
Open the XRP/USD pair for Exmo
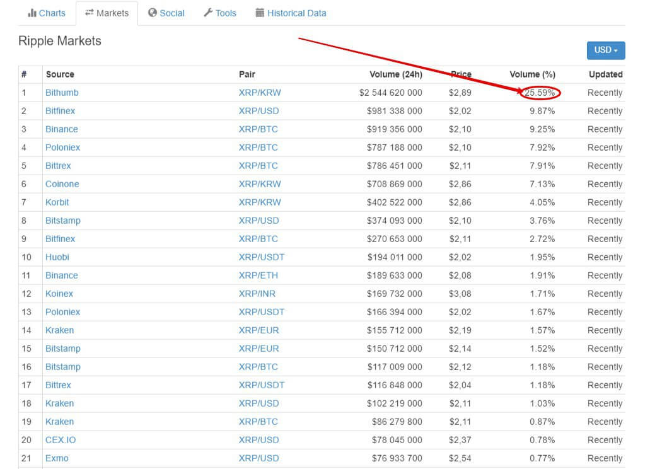[258, 458]
